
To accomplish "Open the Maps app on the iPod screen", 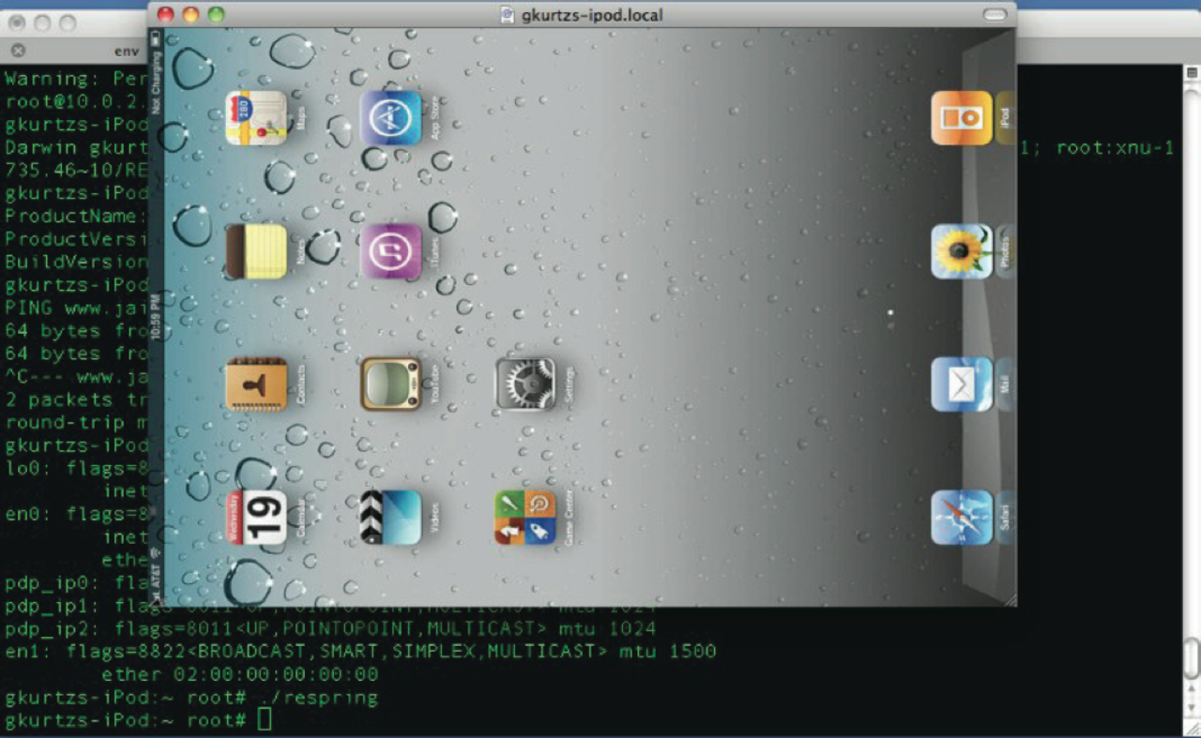I will coord(255,118).
